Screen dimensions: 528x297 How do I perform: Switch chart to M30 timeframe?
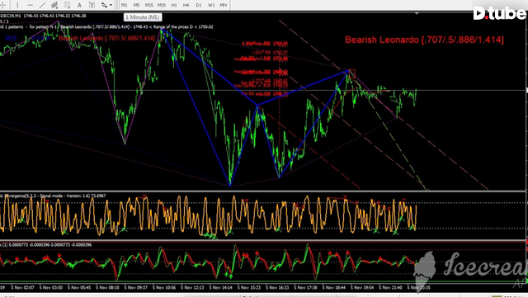162,5
